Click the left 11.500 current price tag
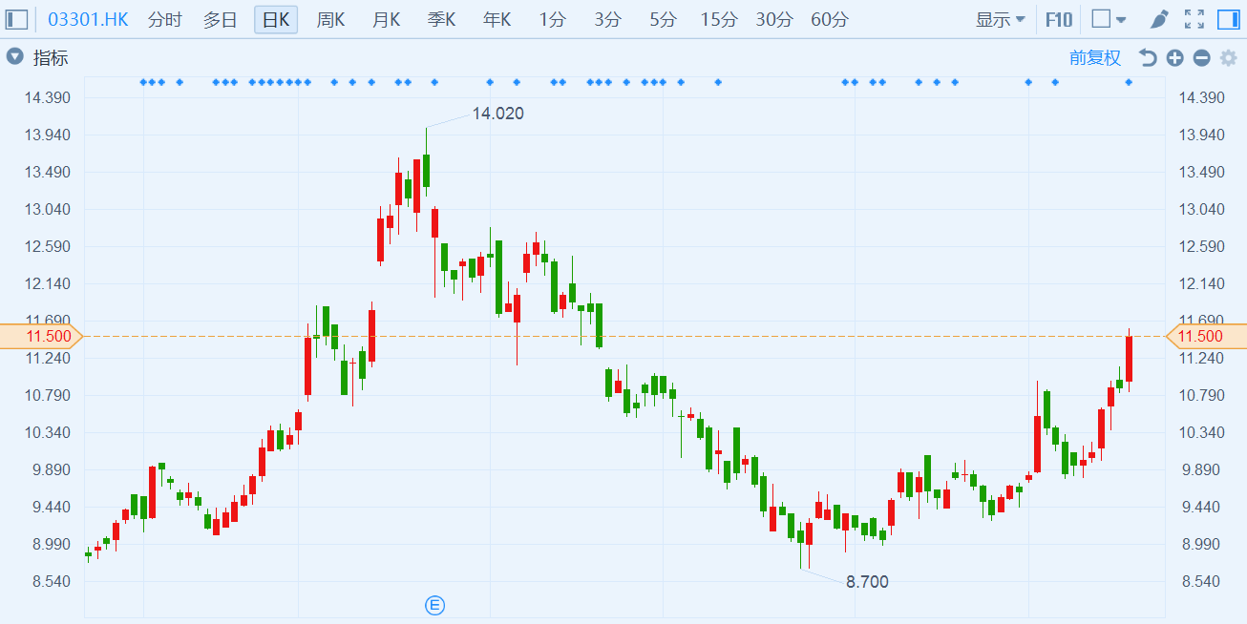 point(42,336)
